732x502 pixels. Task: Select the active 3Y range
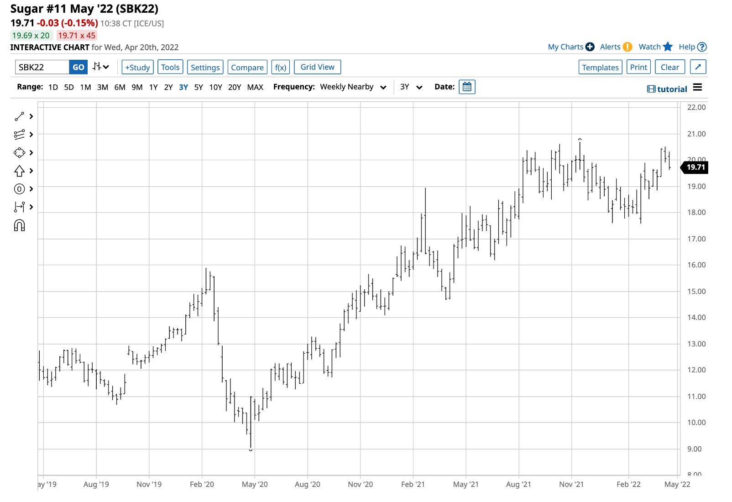(x=183, y=87)
